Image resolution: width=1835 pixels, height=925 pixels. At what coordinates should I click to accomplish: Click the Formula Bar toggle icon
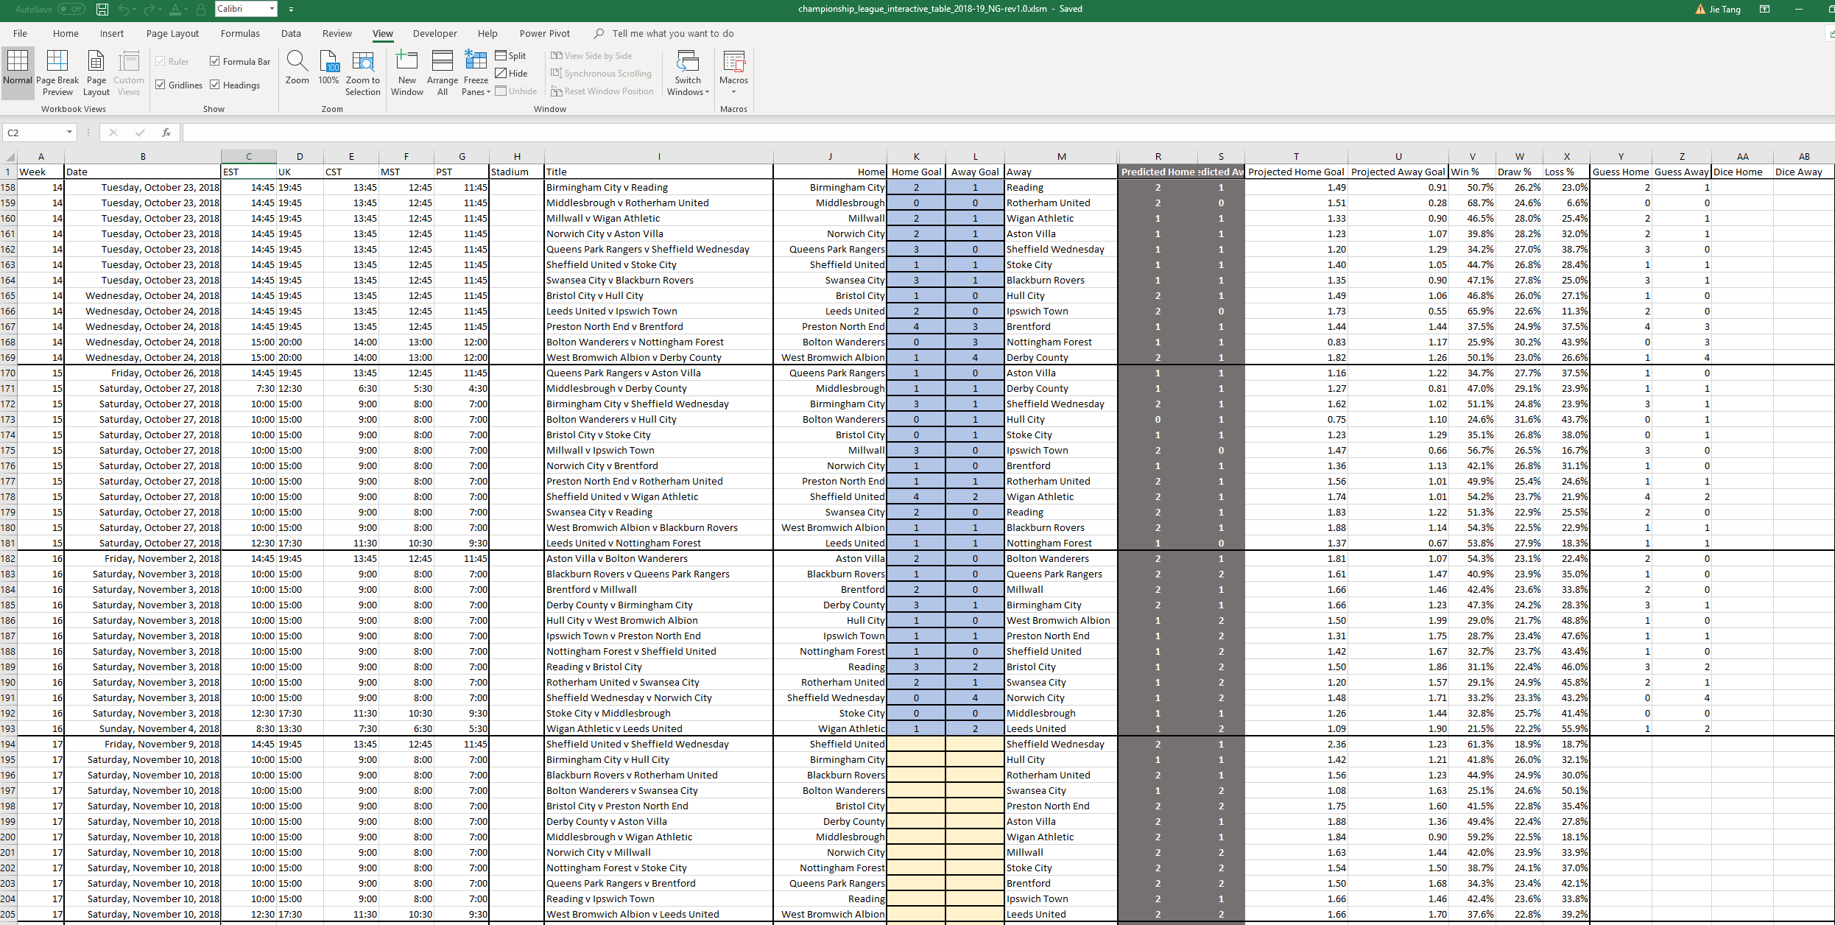217,59
